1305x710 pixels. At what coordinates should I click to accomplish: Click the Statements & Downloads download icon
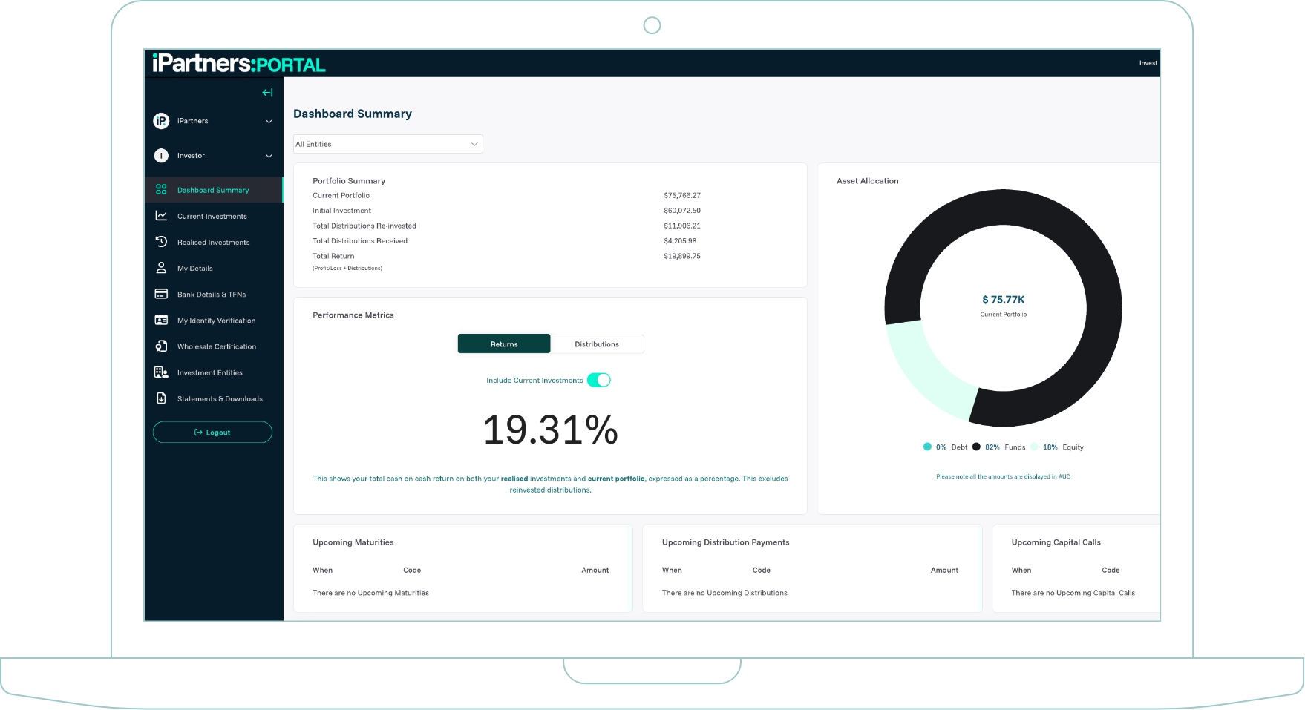(161, 398)
